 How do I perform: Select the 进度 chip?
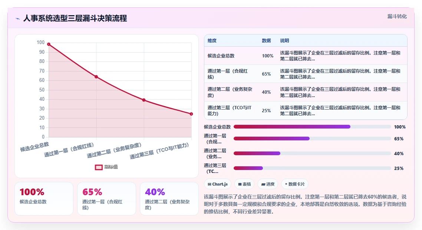tap(268, 184)
